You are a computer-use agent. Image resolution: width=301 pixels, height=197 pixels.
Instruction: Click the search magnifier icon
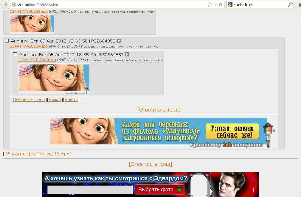coord(291,4)
